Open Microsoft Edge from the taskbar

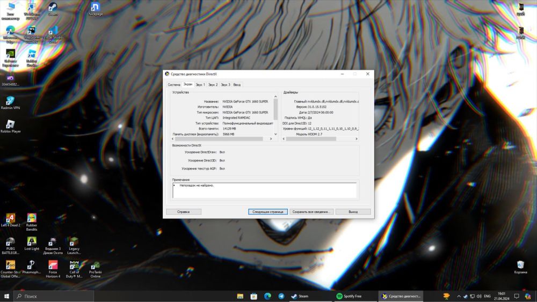coord(267,296)
